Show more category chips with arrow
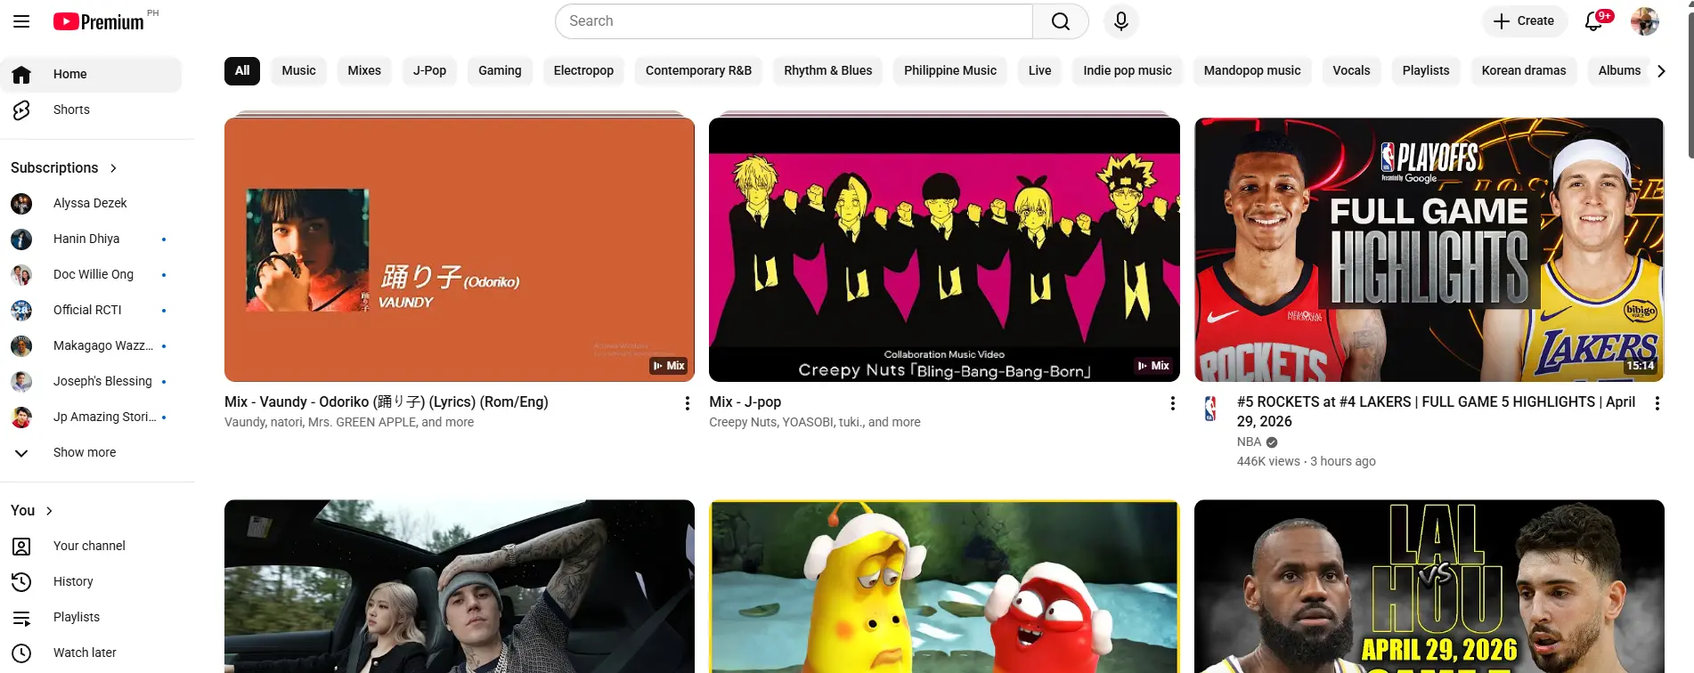Image resolution: width=1694 pixels, height=673 pixels. (1661, 71)
